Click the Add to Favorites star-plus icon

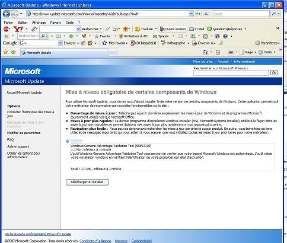(x=14, y=52)
